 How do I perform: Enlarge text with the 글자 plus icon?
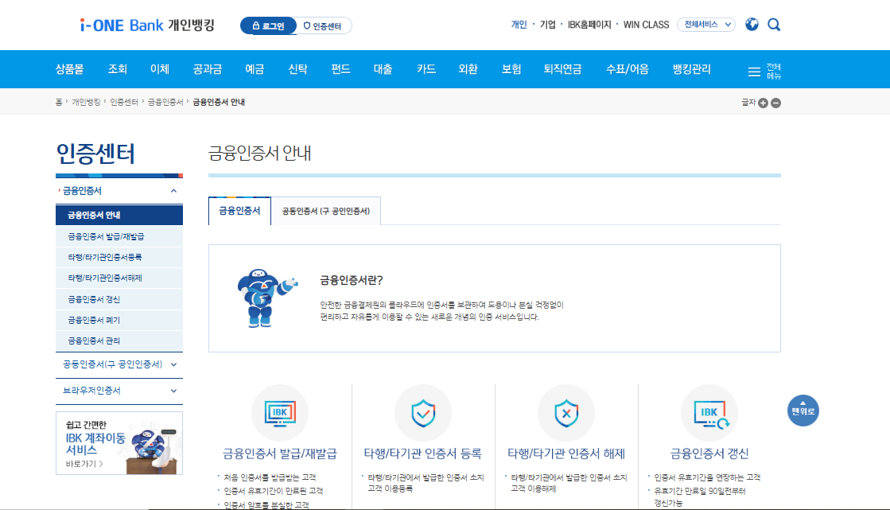763,103
